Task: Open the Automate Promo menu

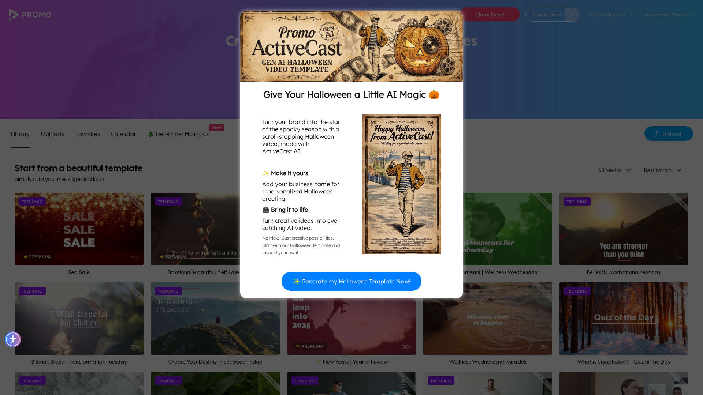Action: click(x=670, y=15)
